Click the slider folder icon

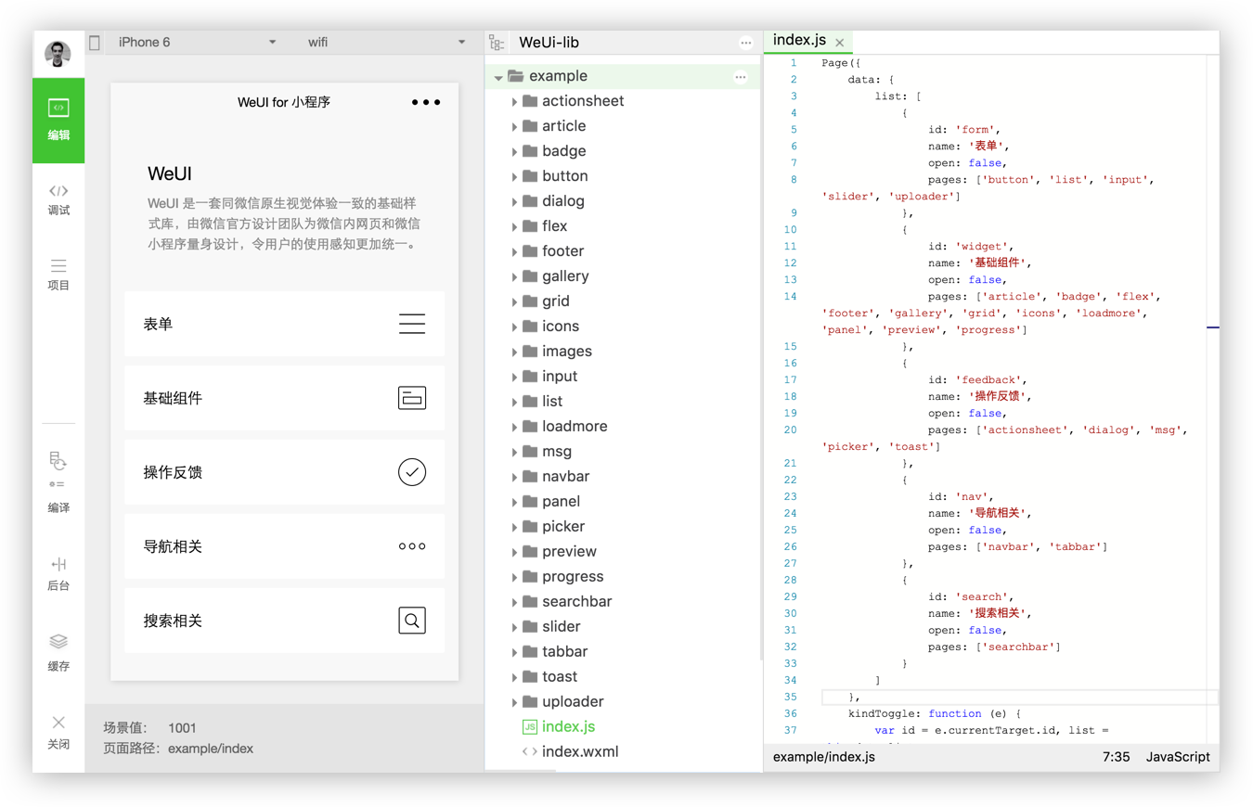(x=530, y=626)
